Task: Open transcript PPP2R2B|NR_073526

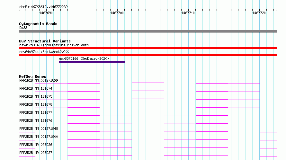Action: (36, 145)
